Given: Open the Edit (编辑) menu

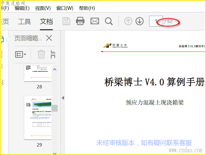Looking at the screenshot, I should [22, 8].
